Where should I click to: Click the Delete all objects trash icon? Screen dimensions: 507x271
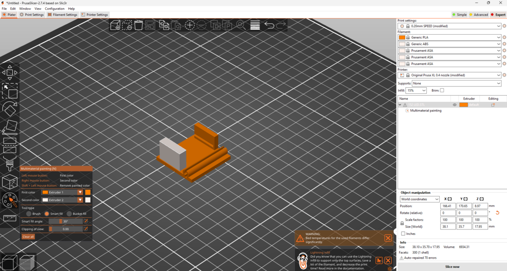tap(139, 25)
